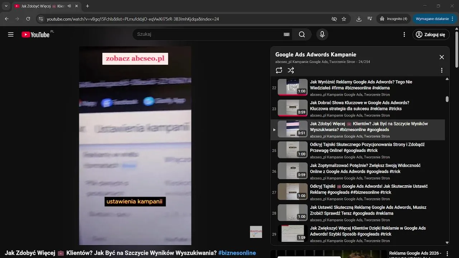Open Chrome three-dot menu
The width and height of the screenshot is (459, 258).
pyautogui.click(x=453, y=19)
